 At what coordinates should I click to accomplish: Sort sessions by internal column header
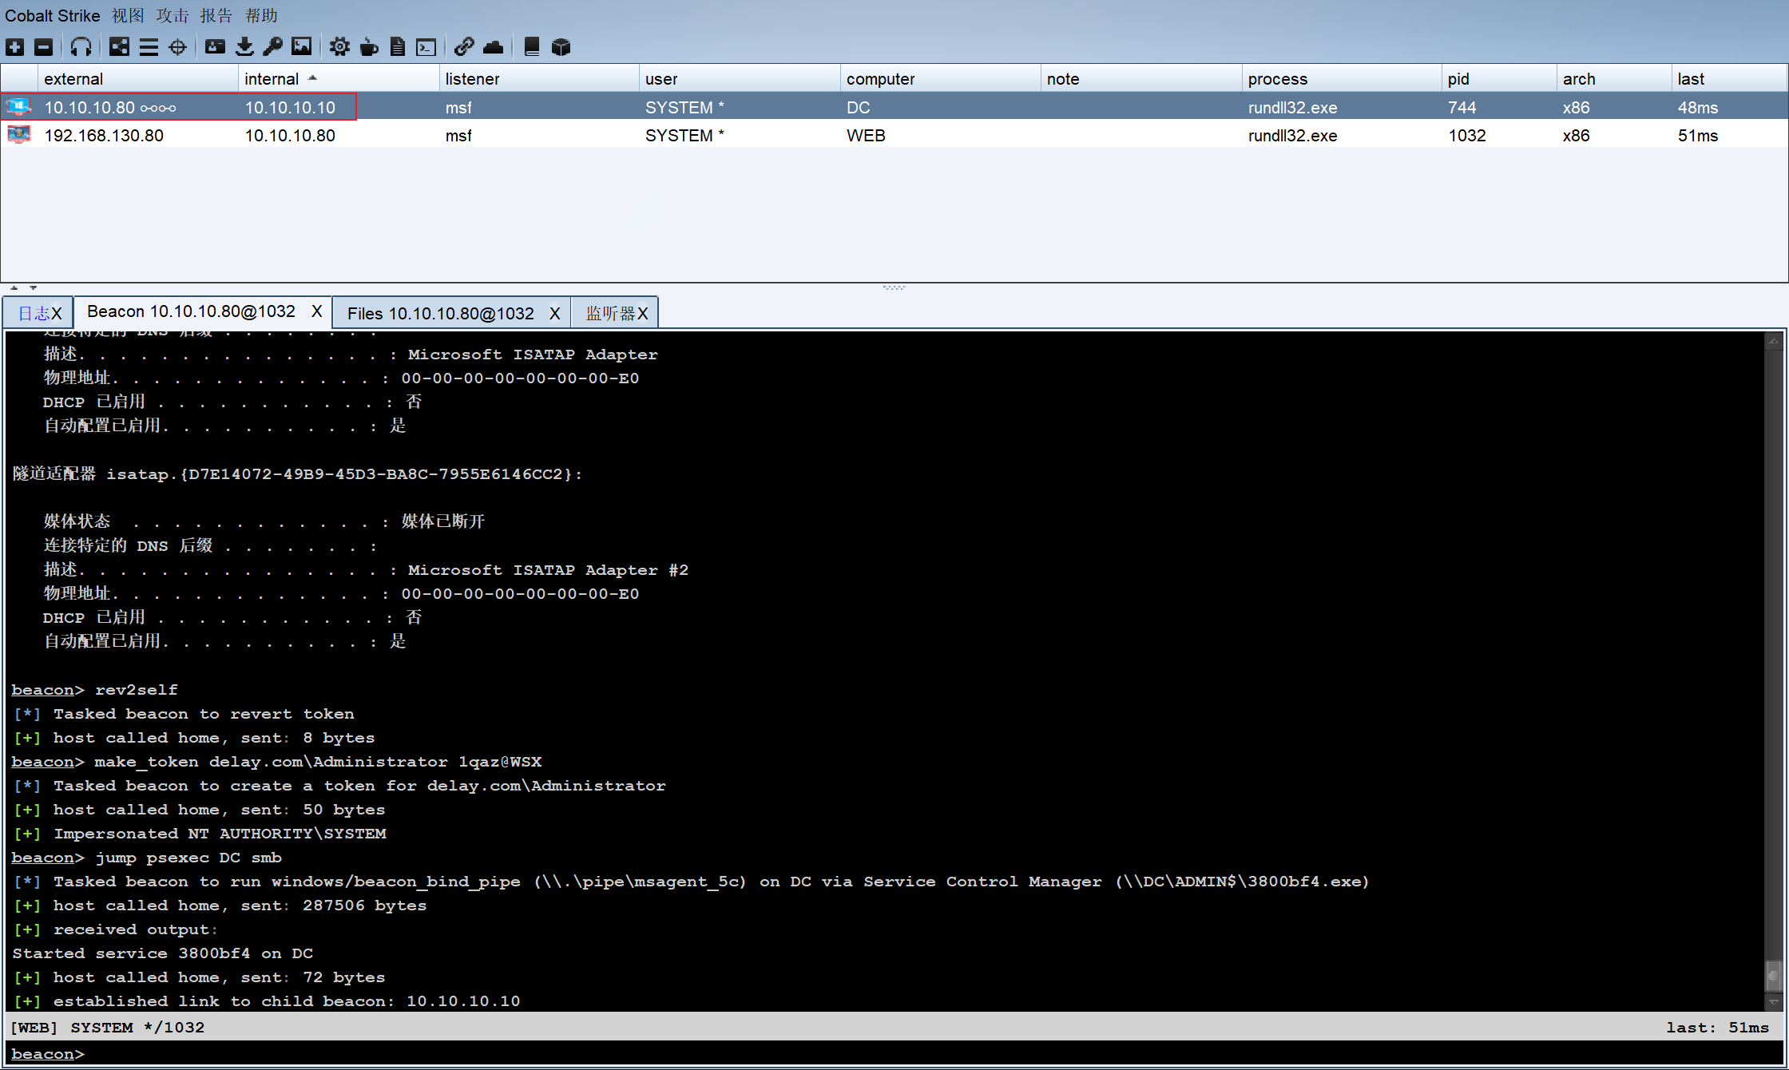click(x=339, y=78)
